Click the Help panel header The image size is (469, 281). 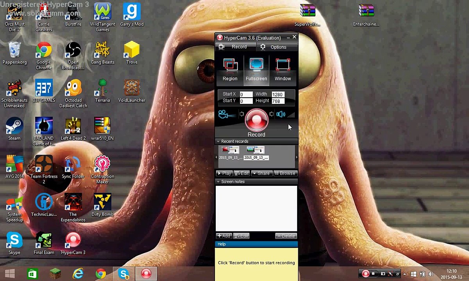click(x=256, y=244)
